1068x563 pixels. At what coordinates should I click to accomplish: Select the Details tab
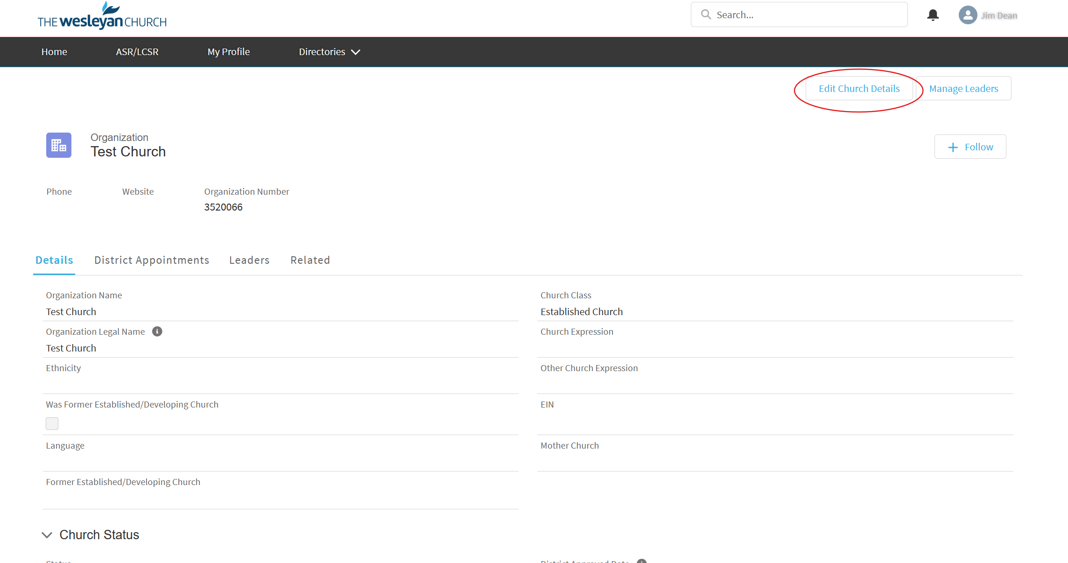[x=54, y=260]
